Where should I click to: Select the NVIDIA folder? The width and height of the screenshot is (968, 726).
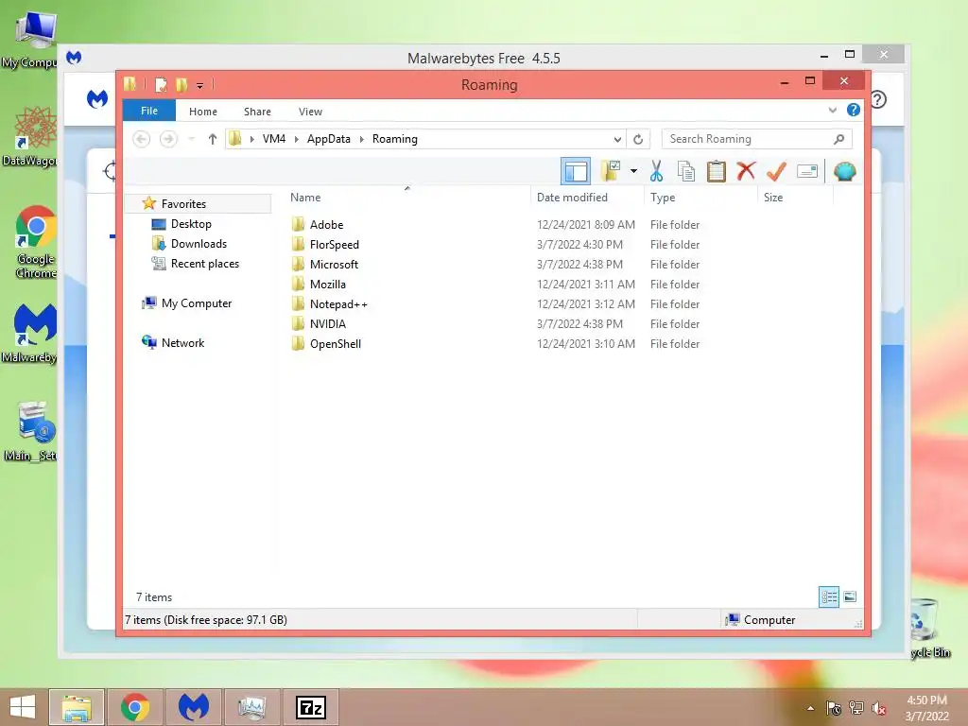[x=327, y=323]
